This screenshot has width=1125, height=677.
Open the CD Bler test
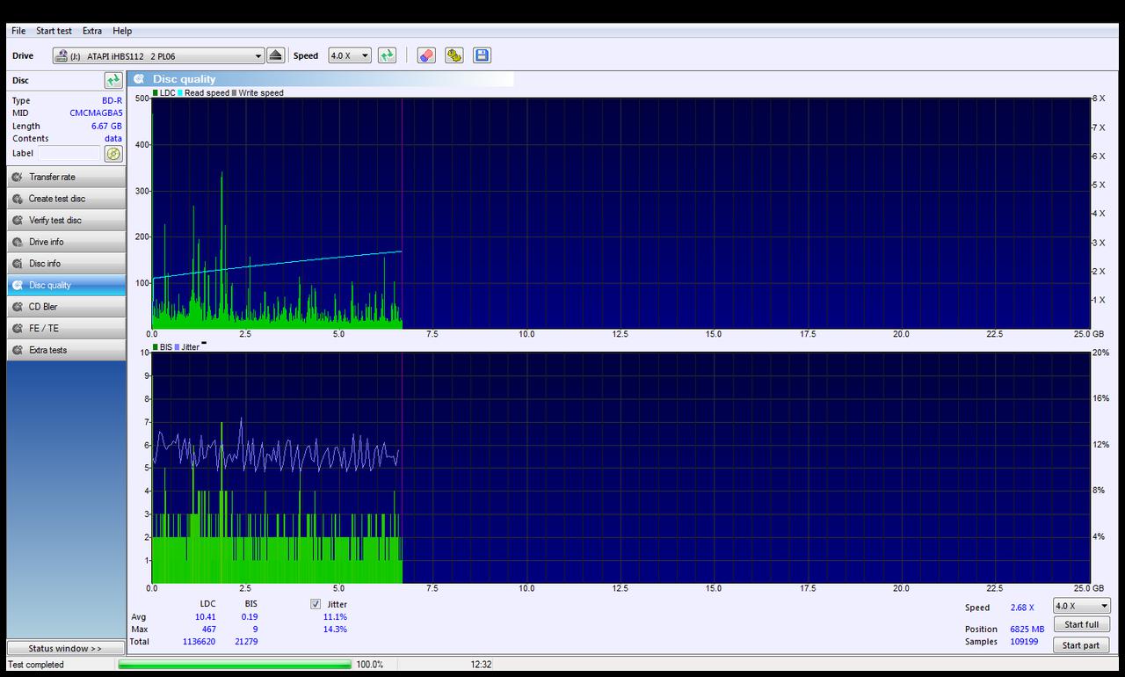pos(67,307)
